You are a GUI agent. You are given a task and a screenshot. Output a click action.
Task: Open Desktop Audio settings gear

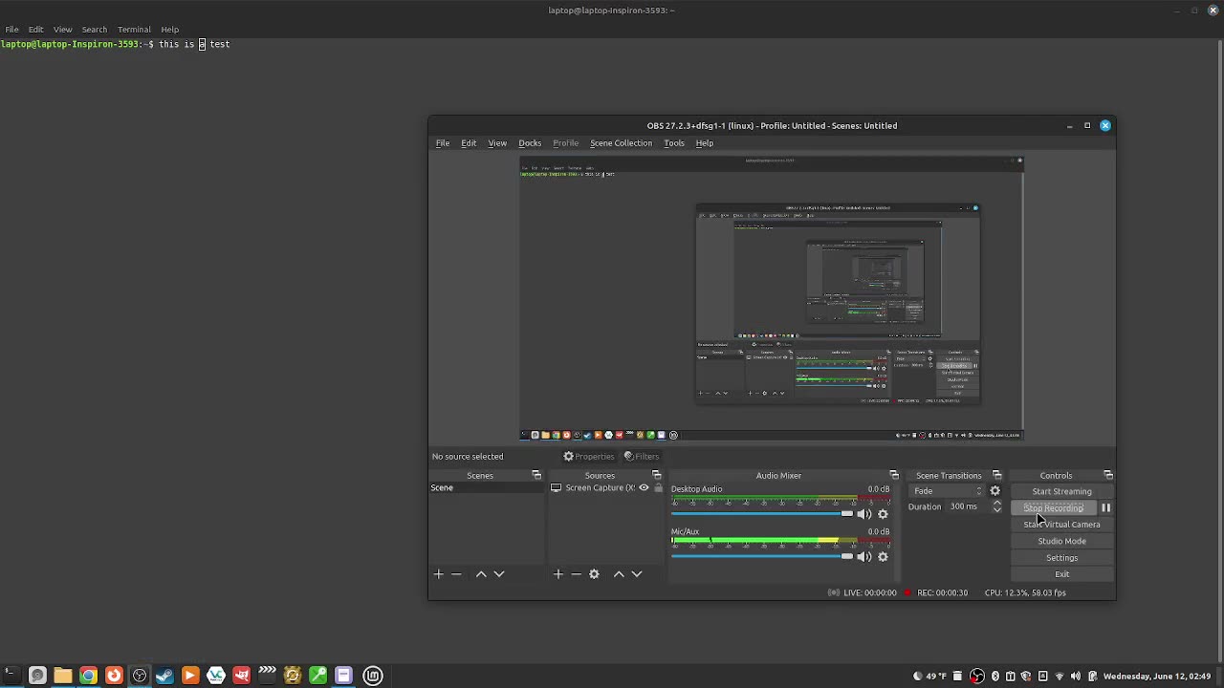tap(883, 514)
